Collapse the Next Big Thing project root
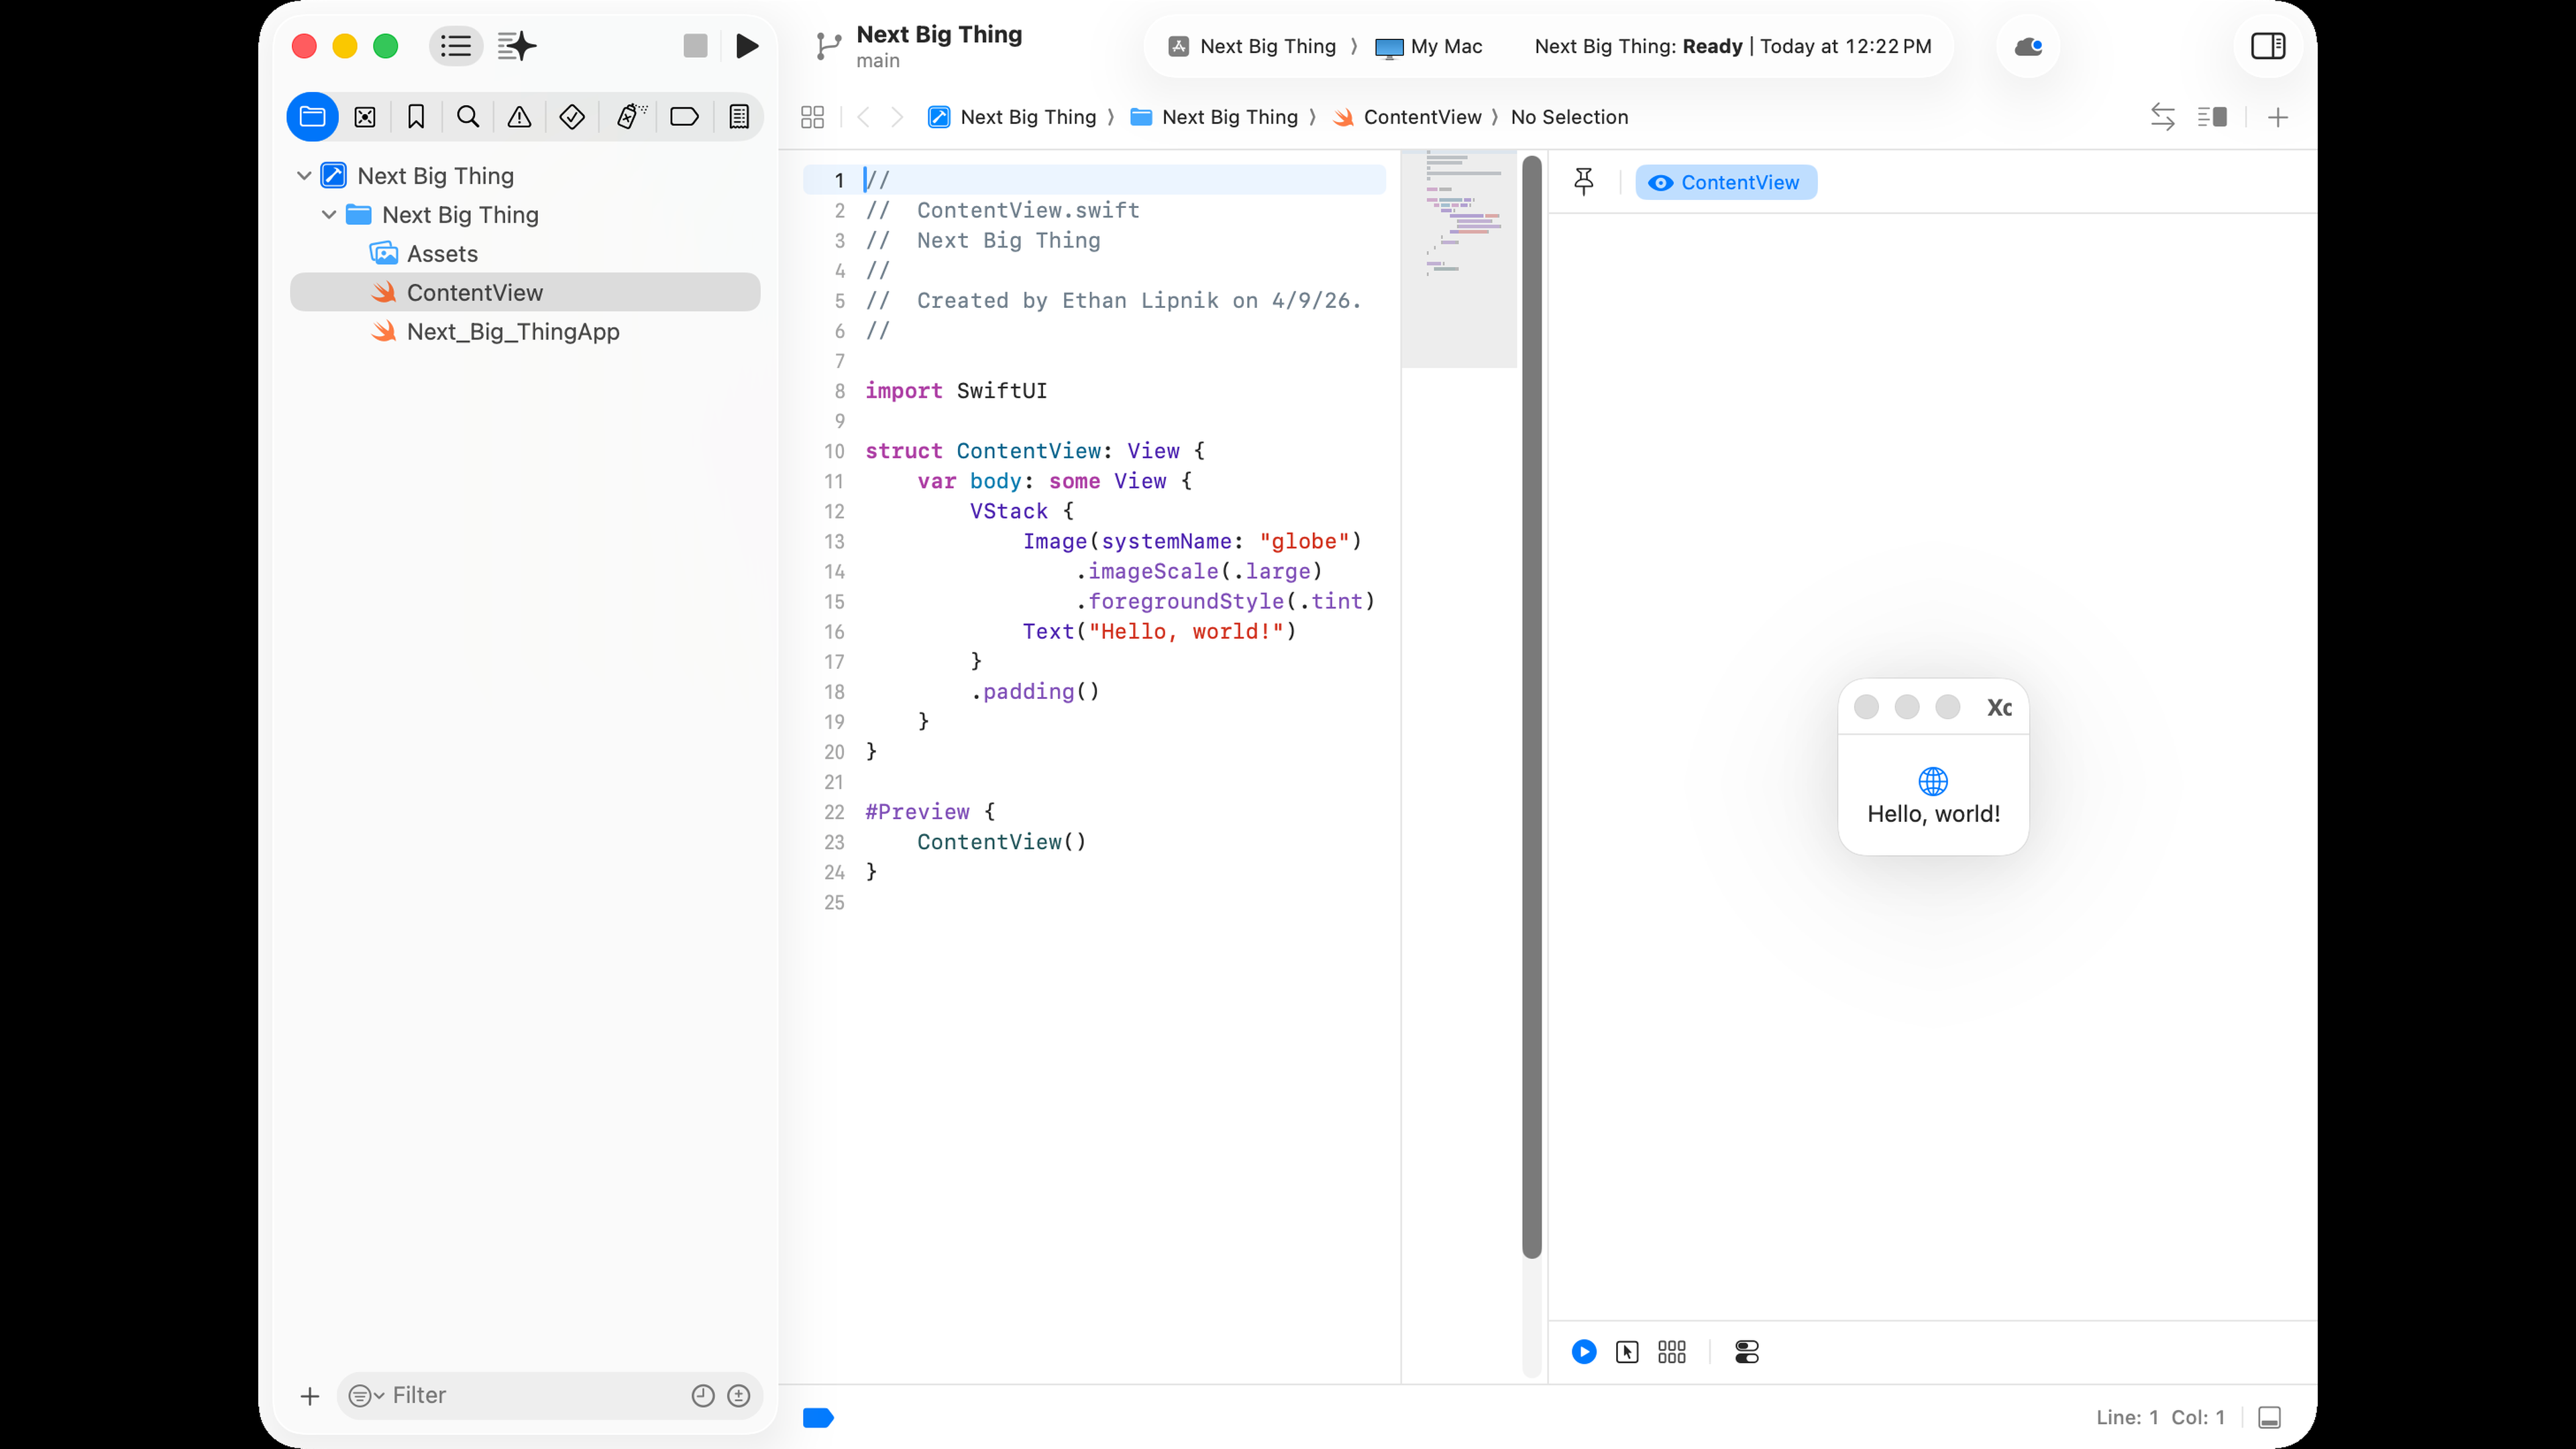The height and width of the screenshot is (1449, 2576). (304, 176)
